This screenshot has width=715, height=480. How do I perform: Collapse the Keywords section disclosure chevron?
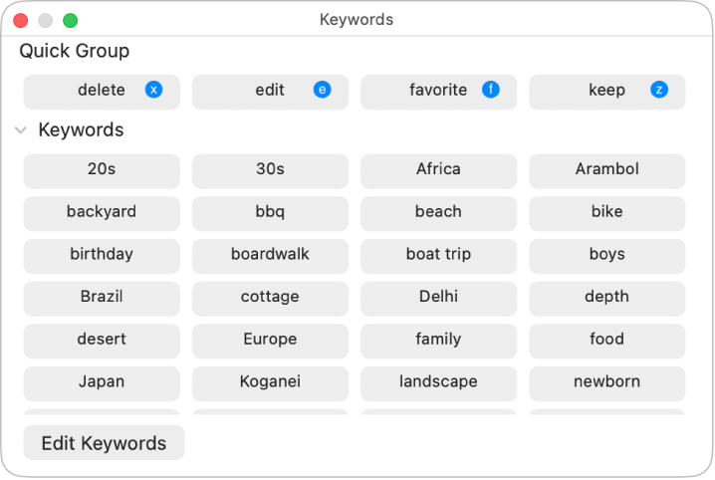pyautogui.click(x=20, y=130)
